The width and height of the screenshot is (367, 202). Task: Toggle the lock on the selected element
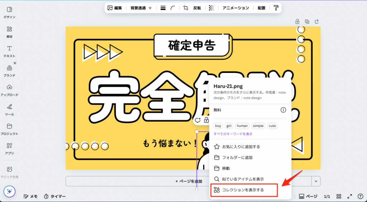[206, 120]
